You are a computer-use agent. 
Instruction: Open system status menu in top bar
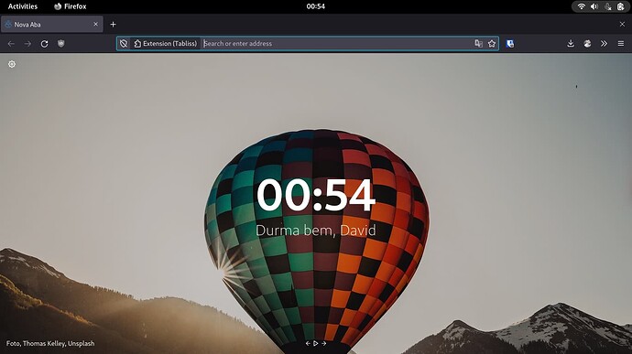[601, 6]
